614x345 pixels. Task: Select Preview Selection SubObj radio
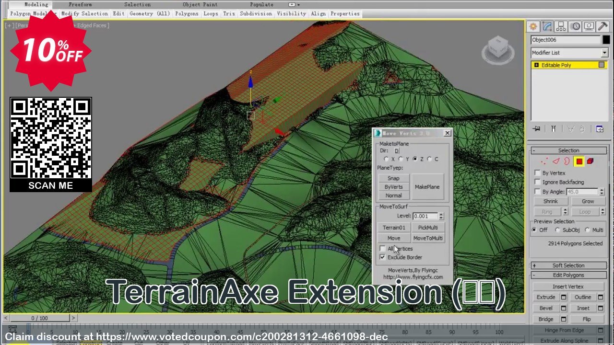(557, 230)
